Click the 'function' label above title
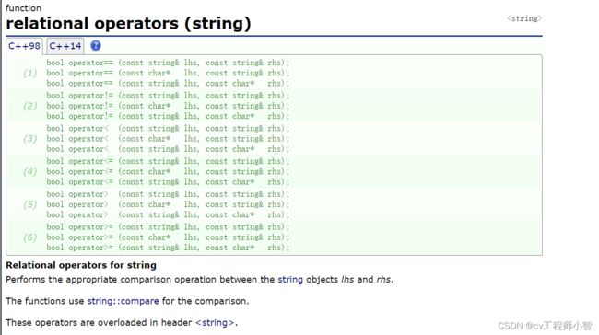 point(23,8)
